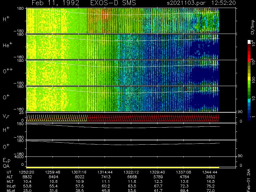Click the MLat value '45.8'
The image size is (256, 192).
[x=106, y=190]
